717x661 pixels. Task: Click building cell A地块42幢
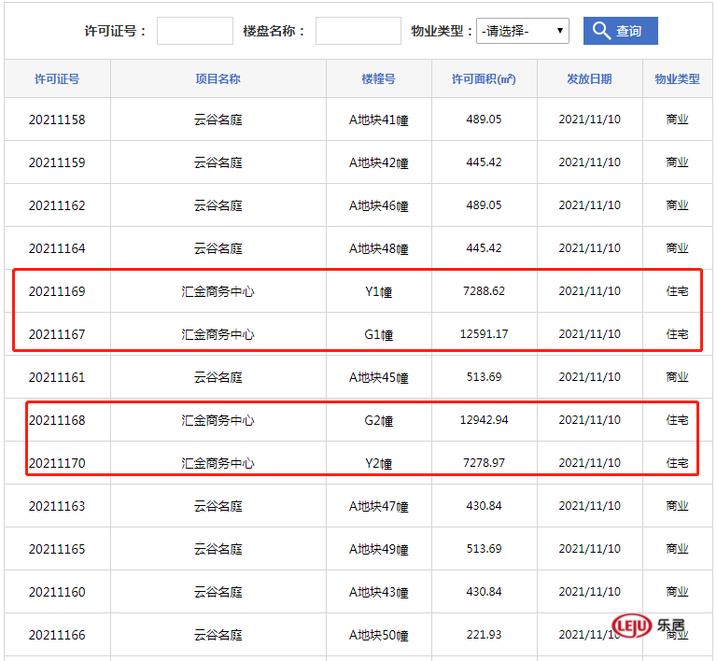point(379,162)
